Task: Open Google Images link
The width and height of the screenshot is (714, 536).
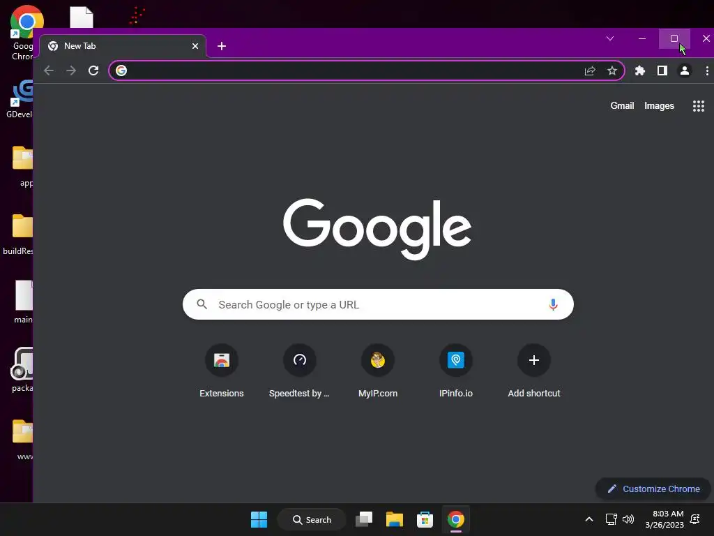Action: click(x=659, y=106)
